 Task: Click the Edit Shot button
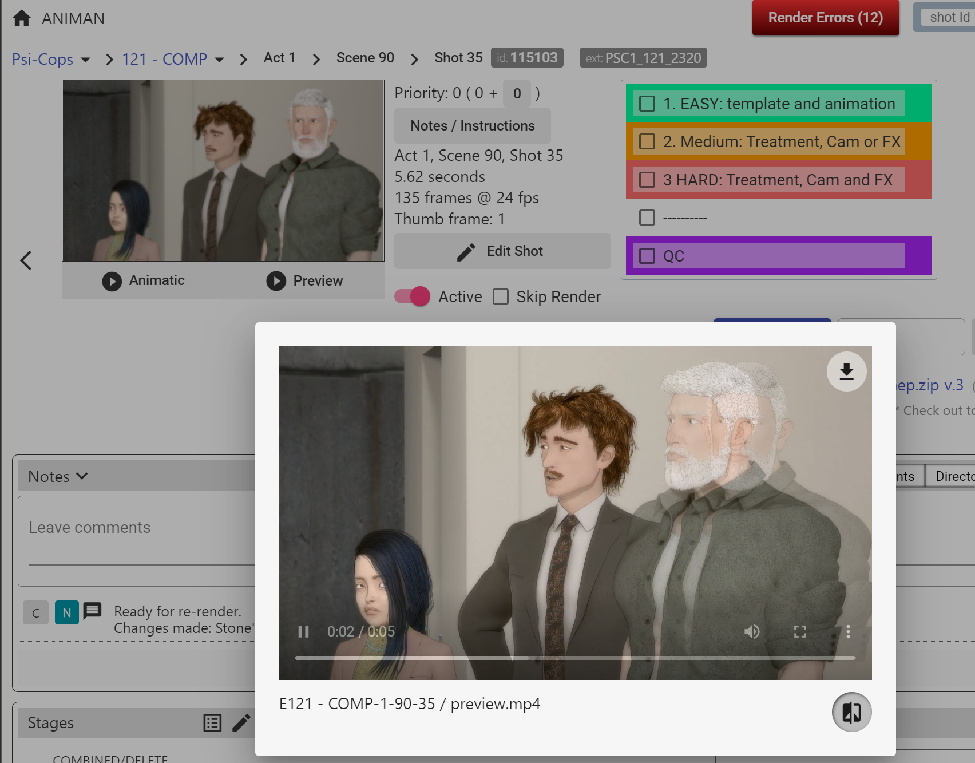coord(502,251)
